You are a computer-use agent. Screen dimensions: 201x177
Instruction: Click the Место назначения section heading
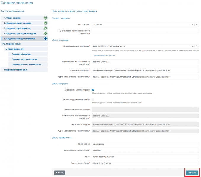pyautogui.click(x=61, y=138)
